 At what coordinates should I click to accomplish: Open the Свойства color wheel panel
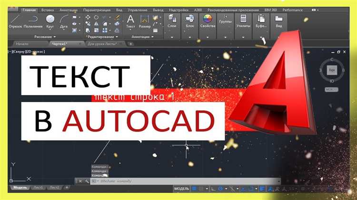(x=208, y=21)
